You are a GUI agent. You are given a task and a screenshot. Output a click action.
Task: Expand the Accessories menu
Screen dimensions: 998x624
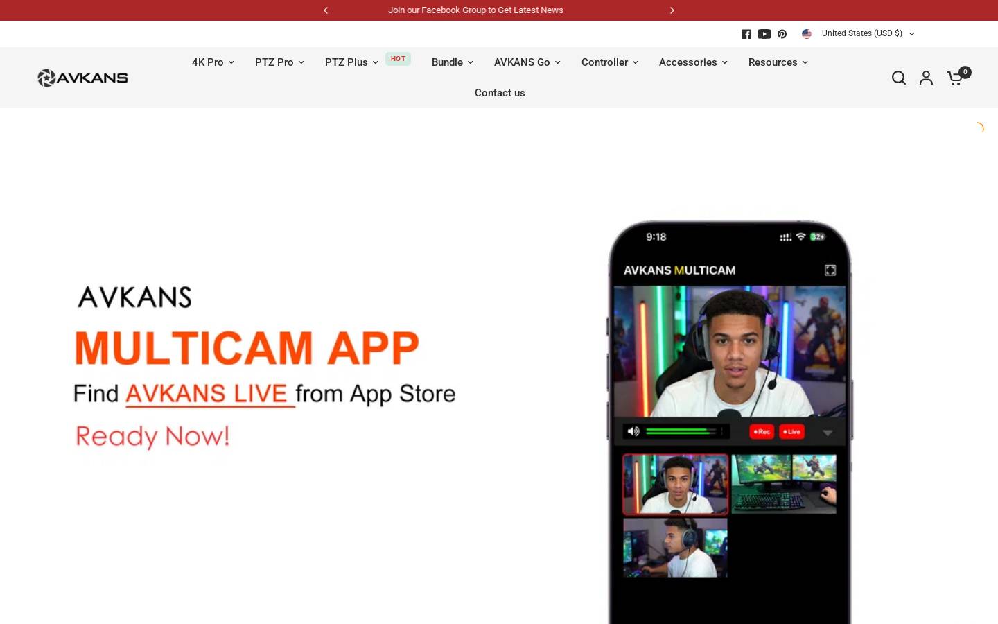pyautogui.click(x=693, y=62)
